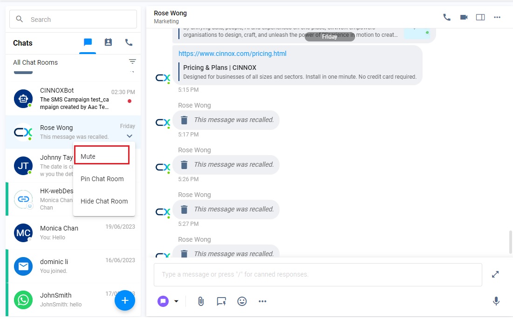Click the search magnifier icon
The height and width of the screenshot is (319, 513).
click(19, 19)
